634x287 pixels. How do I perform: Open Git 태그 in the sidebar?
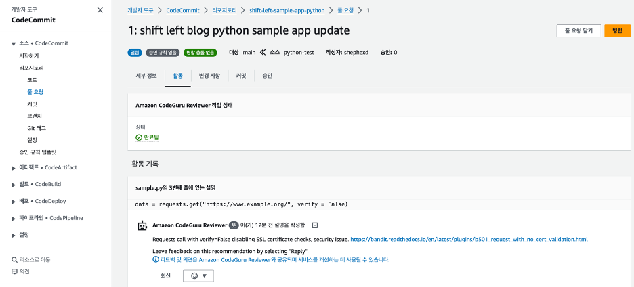(x=37, y=128)
